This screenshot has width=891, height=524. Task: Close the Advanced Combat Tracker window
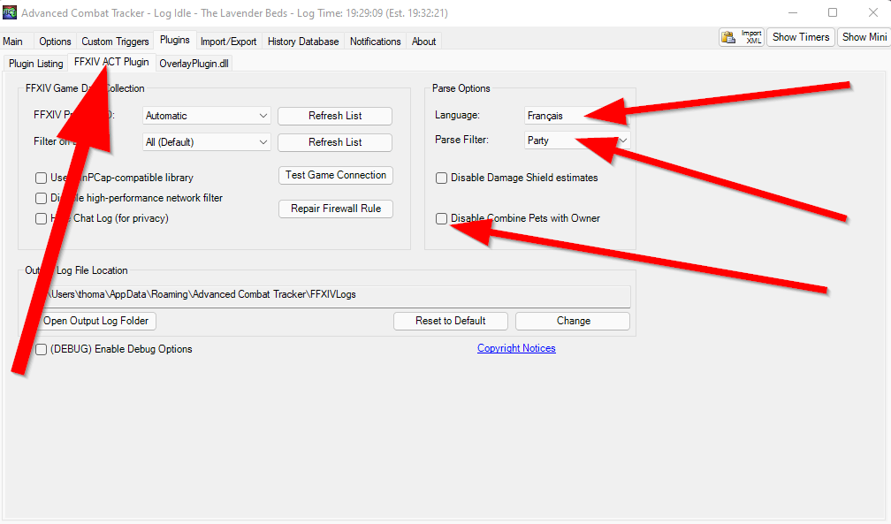(872, 12)
